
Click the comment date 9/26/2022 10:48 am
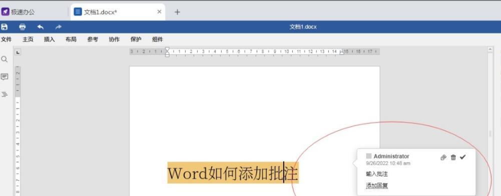[x=388, y=163]
